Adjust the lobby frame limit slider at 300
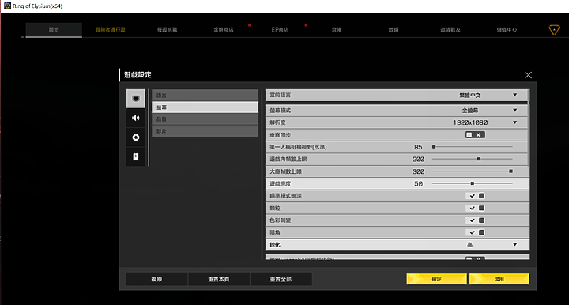The height and width of the screenshot is (305, 569). [x=472, y=171]
